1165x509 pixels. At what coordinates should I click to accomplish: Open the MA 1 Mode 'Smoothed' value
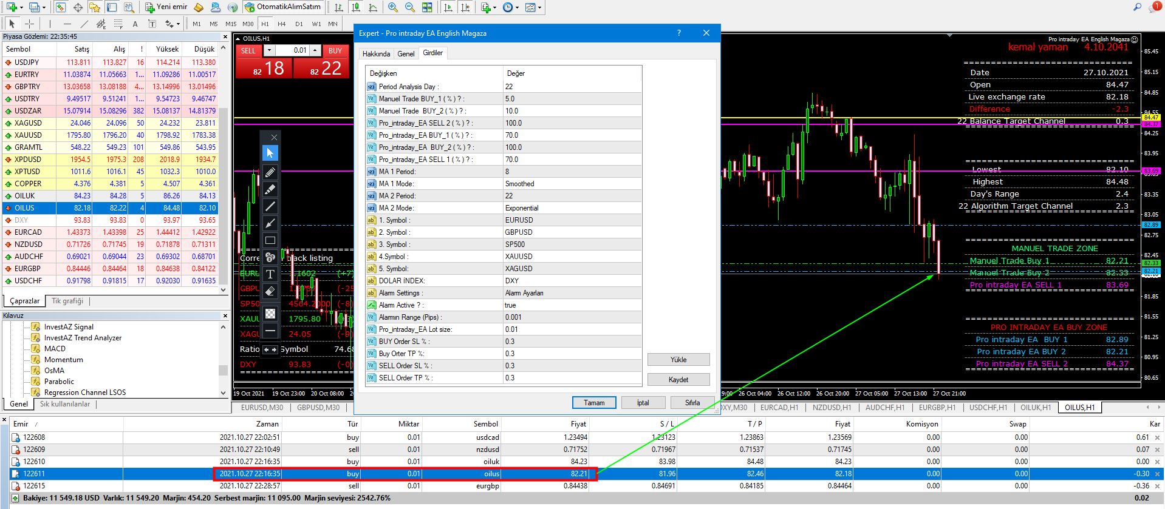(x=572, y=184)
